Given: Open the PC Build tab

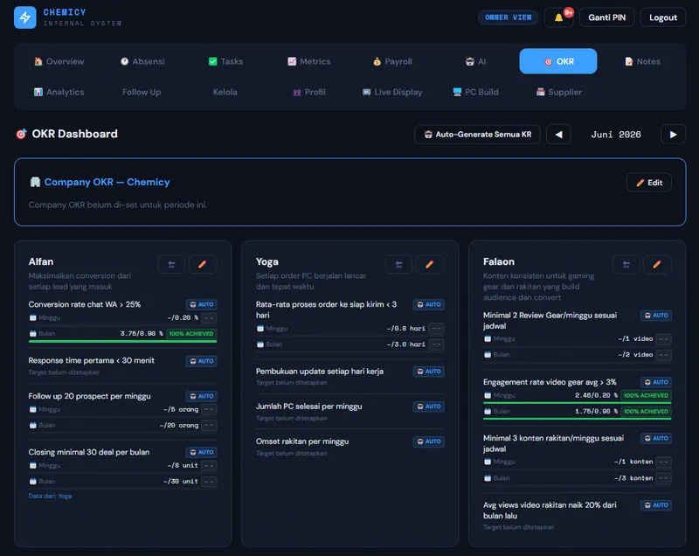Looking at the screenshot, I should point(475,93).
